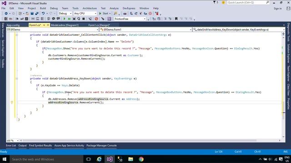Click the Search the web and Windows box

click(x=46, y=159)
